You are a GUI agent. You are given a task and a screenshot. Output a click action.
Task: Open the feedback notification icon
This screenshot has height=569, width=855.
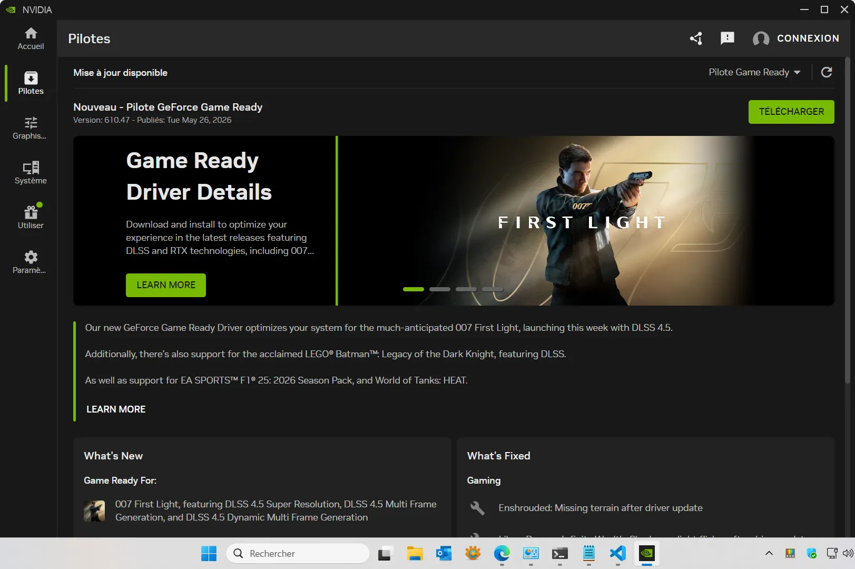728,38
